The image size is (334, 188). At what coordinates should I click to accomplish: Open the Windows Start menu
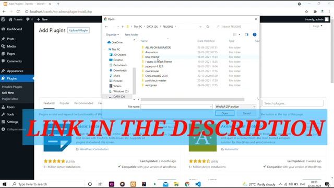5,184
